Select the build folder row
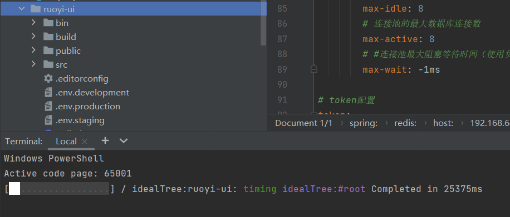Image resolution: width=510 pixels, height=217 pixels. [x=134, y=37]
